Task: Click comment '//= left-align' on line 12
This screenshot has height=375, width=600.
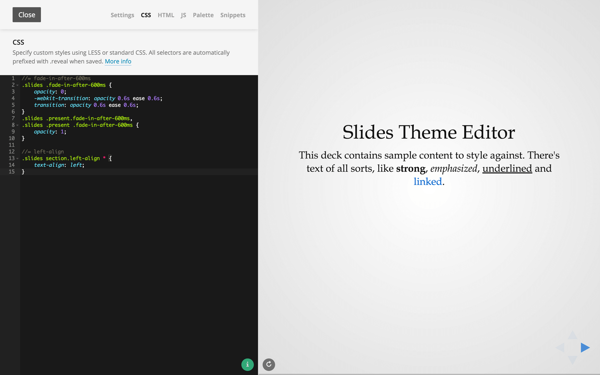Action: click(x=43, y=152)
